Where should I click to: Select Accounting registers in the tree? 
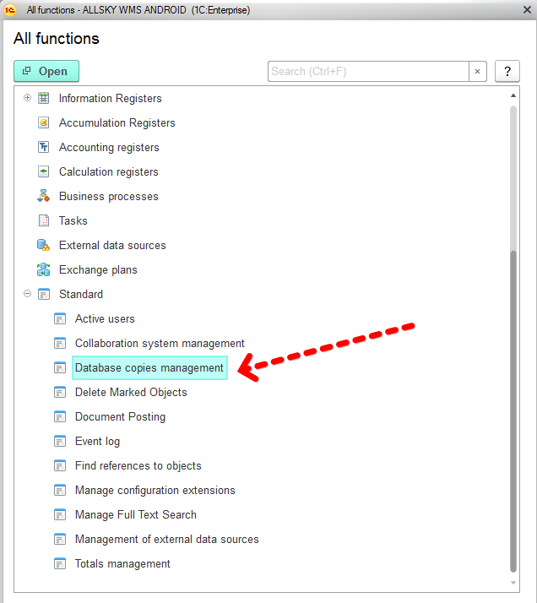pos(109,147)
